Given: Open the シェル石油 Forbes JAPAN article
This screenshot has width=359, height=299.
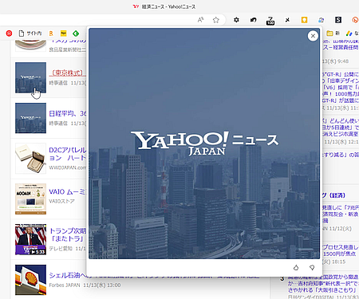Looking at the screenshot, I should tap(68, 275).
